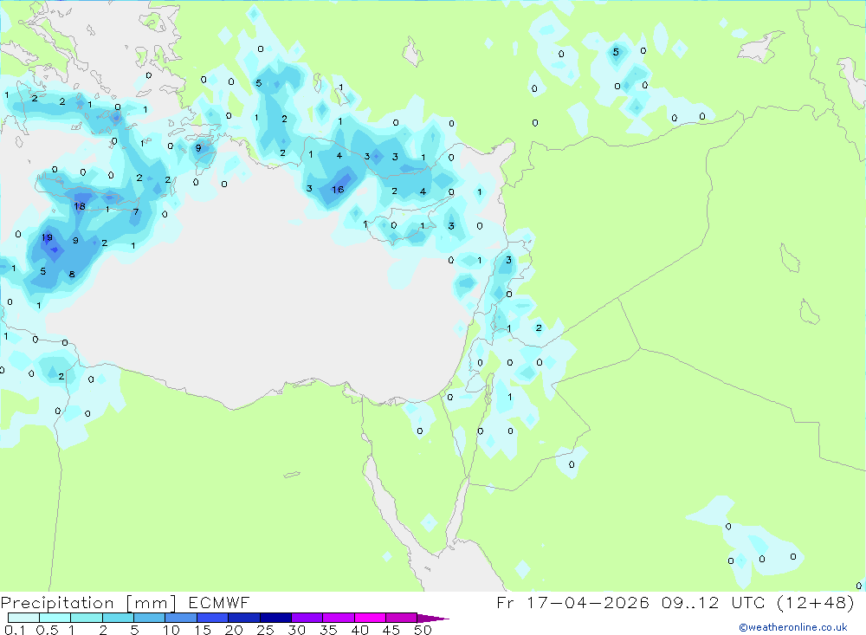Screen dimensions: 866x635
Task: Click the 'UTC' label
Action: 748,602
